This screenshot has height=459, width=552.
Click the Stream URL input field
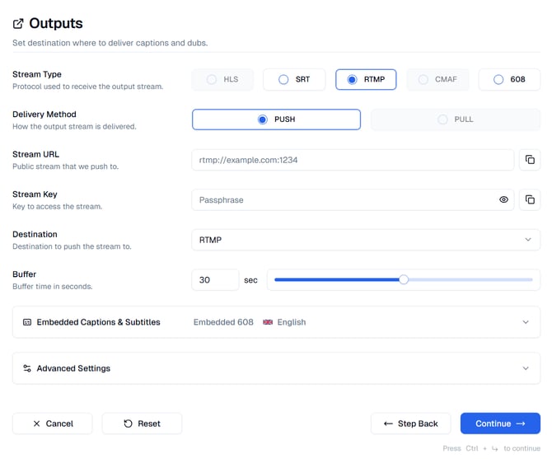click(353, 160)
